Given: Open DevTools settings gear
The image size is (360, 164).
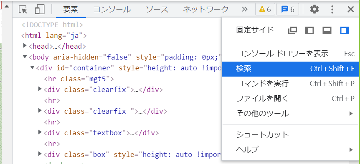Looking at the screenshot, I should tap(314, 10).
